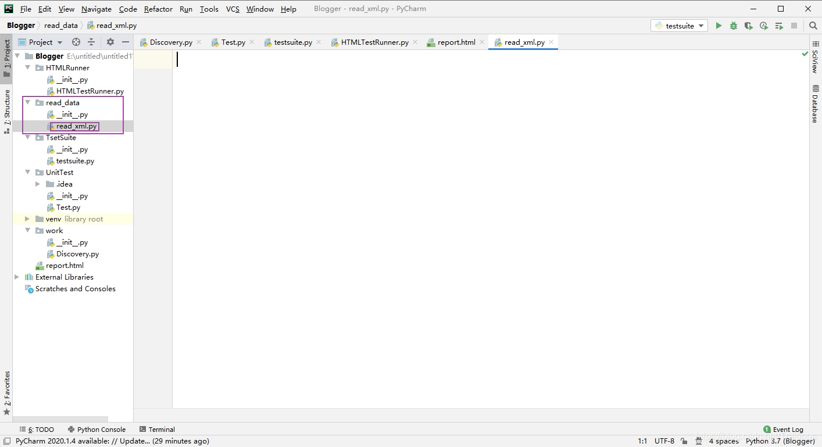Open the Refactor menu
Screen dimensions: 822x447
(x=158, y=9)
